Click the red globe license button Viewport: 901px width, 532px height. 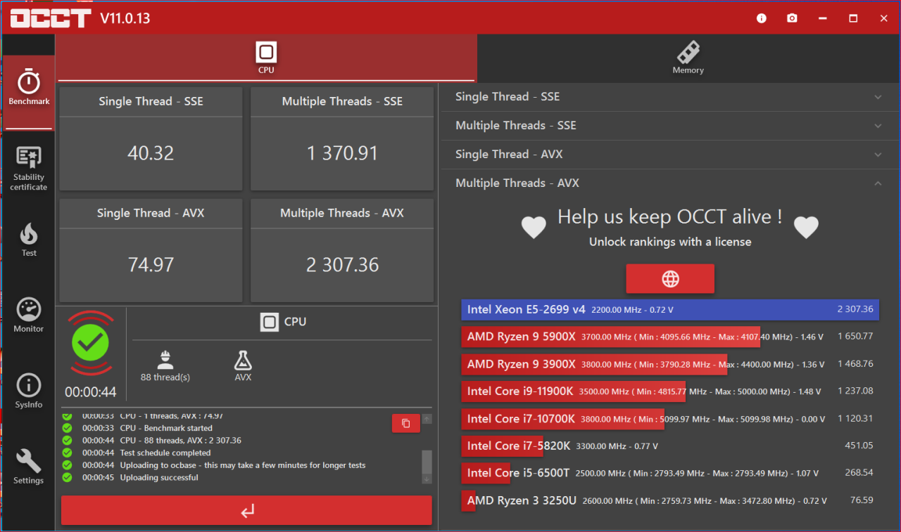coord(670,279)
